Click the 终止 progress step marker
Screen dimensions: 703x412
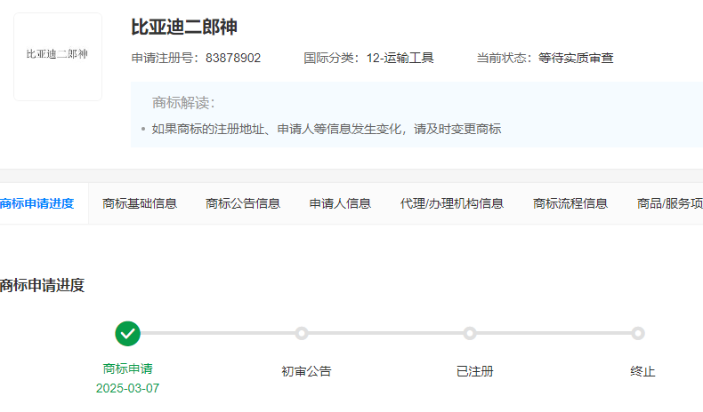(x=638, y=333)
